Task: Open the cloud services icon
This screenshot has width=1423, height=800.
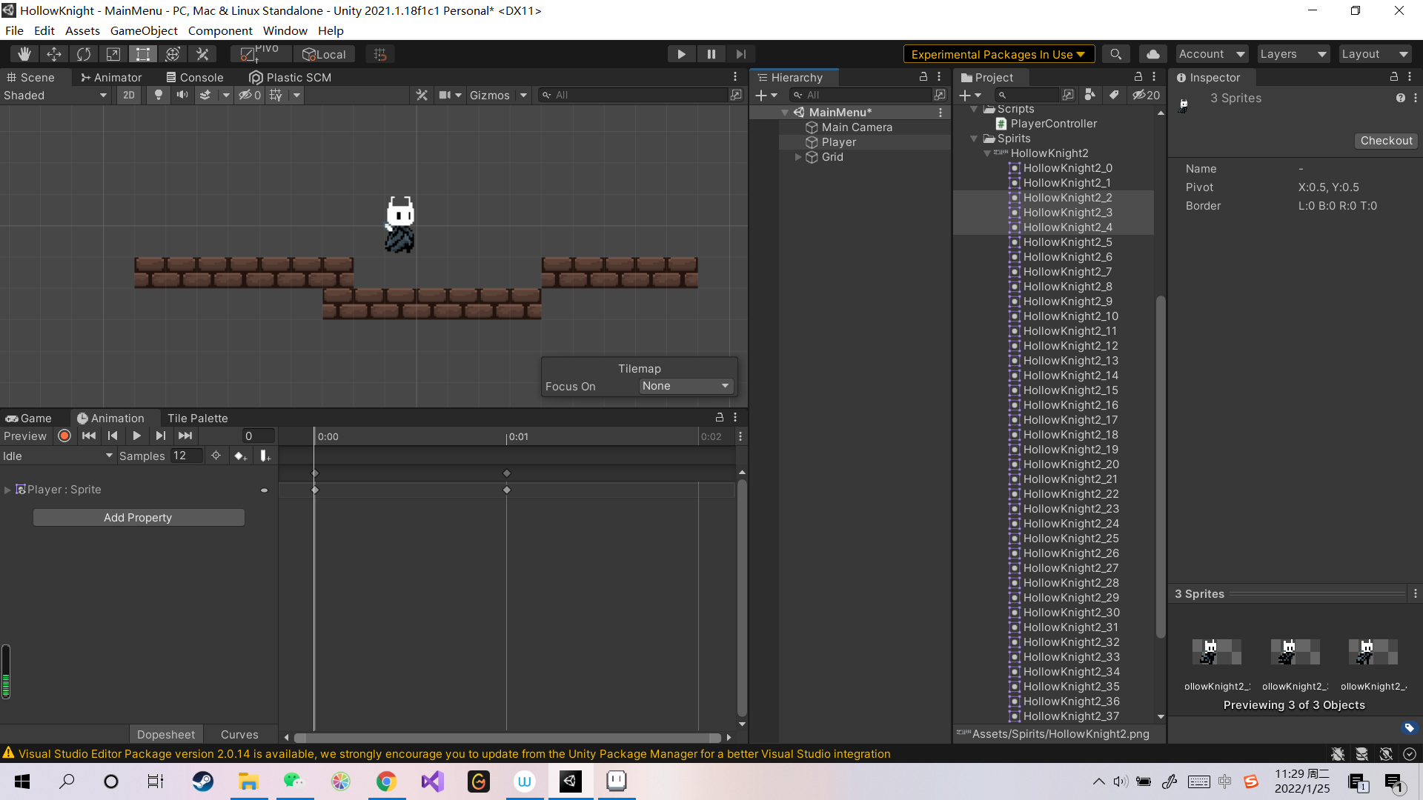Action: 1152,54
